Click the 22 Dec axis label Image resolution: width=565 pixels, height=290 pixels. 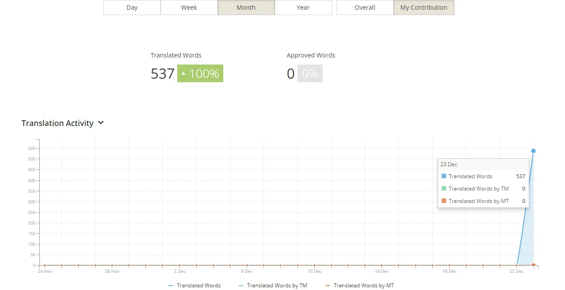click(x=516, y=271)
